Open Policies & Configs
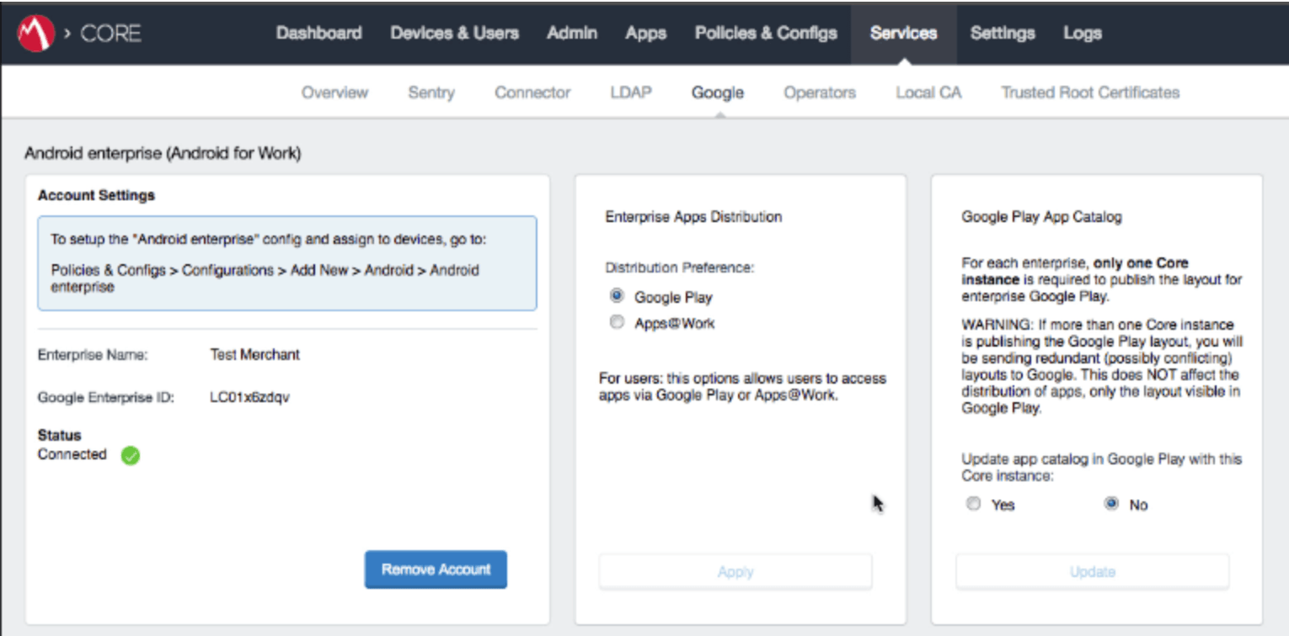 coord(766,34)
